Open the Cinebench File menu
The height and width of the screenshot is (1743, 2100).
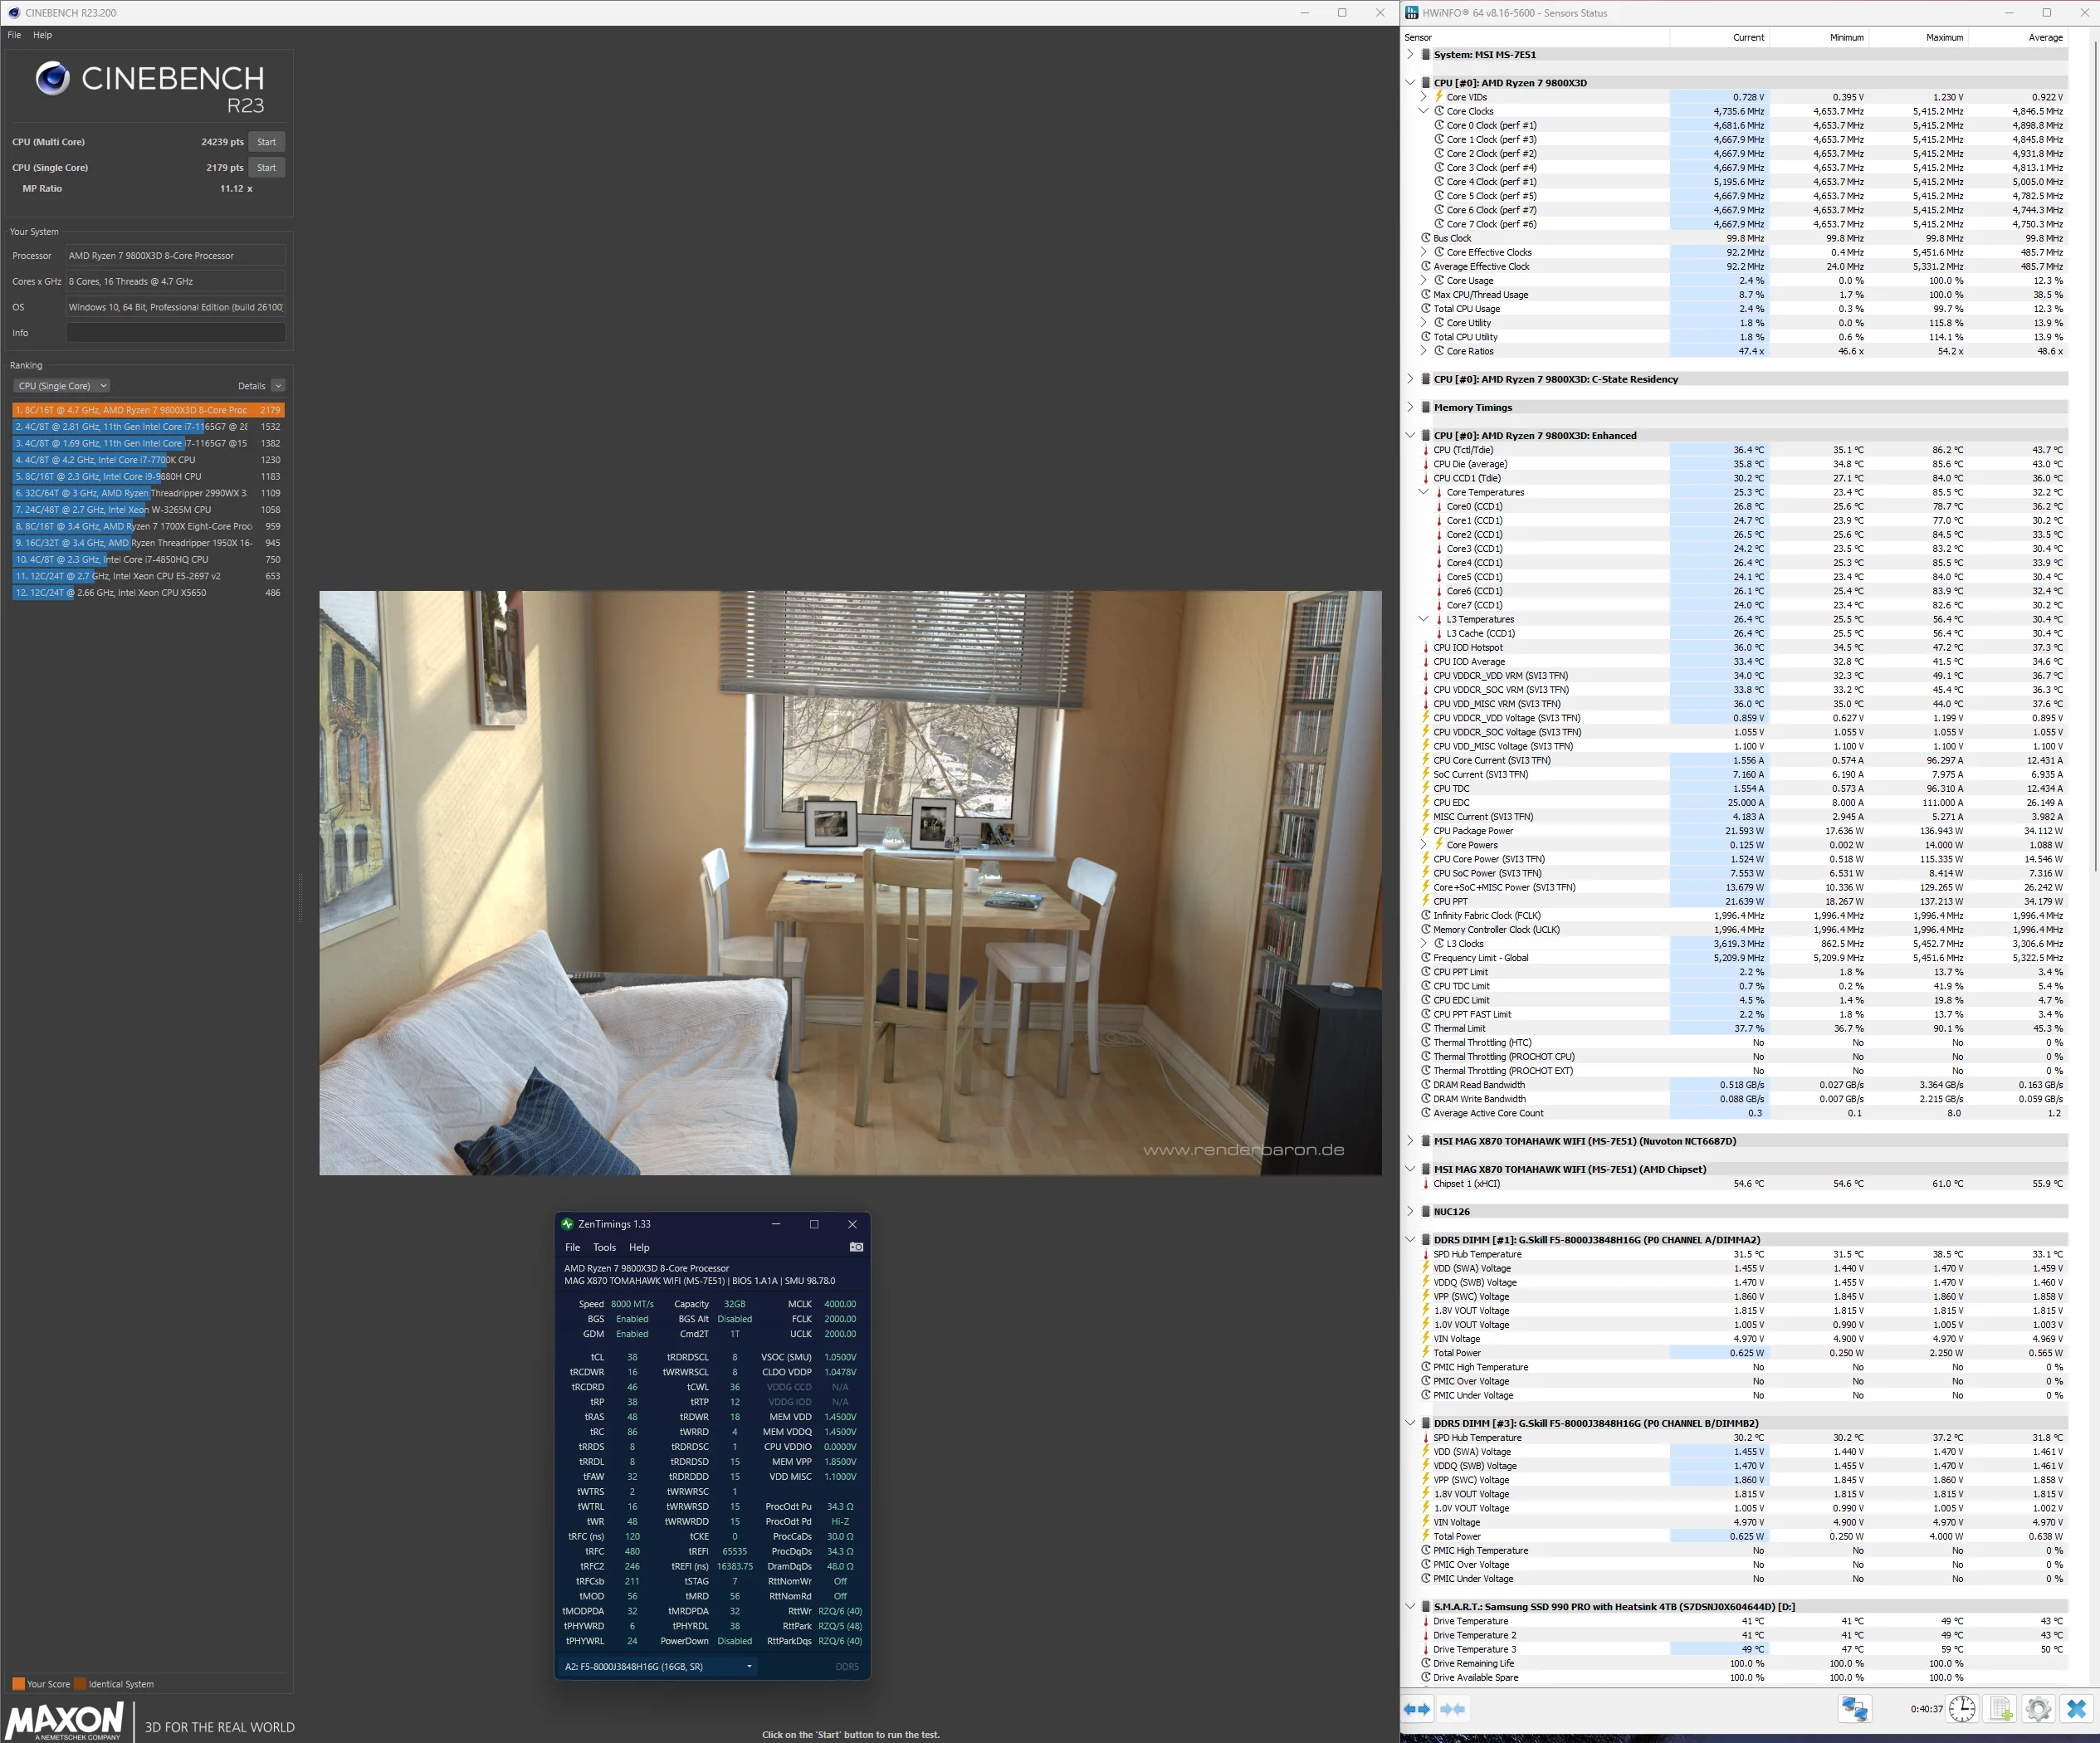pyautogui.click(x=14, y=35)
